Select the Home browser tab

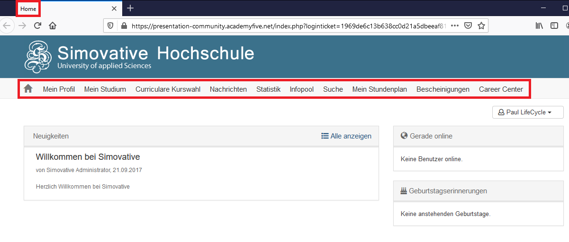69,9
